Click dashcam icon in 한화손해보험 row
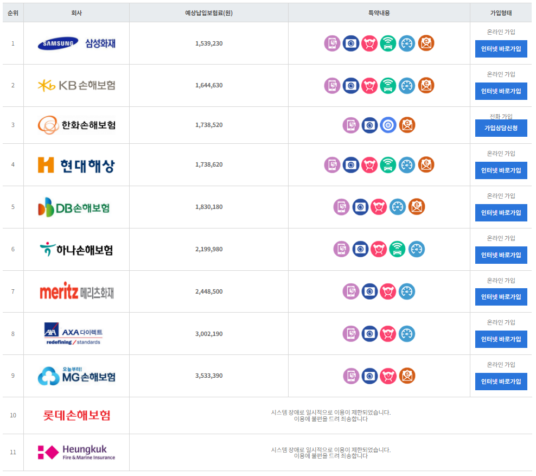Image resolution: width=536 pixels, height=476 pixels. point(369,125)
